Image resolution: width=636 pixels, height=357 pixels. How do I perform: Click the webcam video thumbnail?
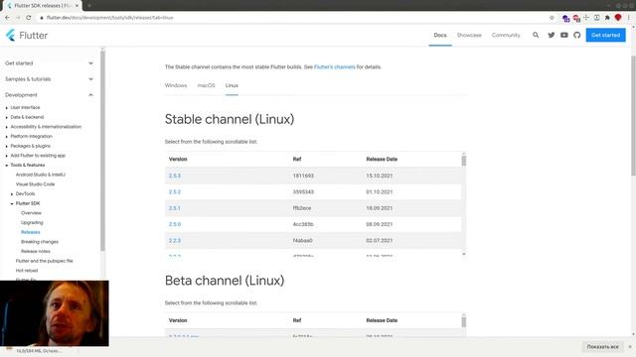tap(55, 313)
